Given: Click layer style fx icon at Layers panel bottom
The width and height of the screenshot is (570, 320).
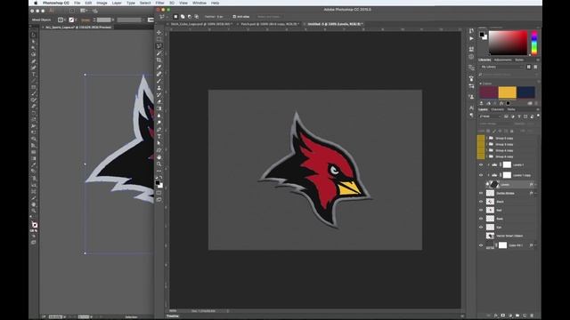Looking at the screenshot, I should tap(495, 316).
